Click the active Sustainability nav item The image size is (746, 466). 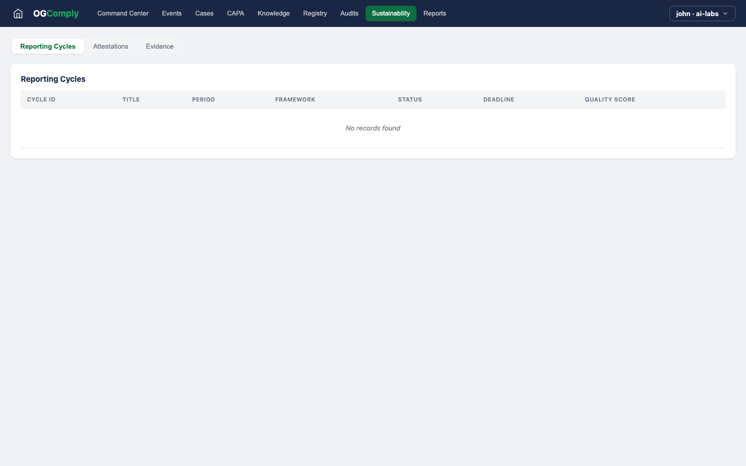point(391,13)
